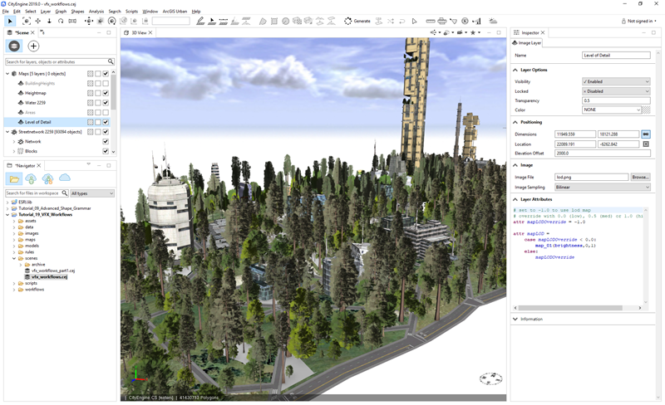Screen dimensions: 665x405
Task: Click the Generate button
Action: pyautogui.click(x=357, y=21)
